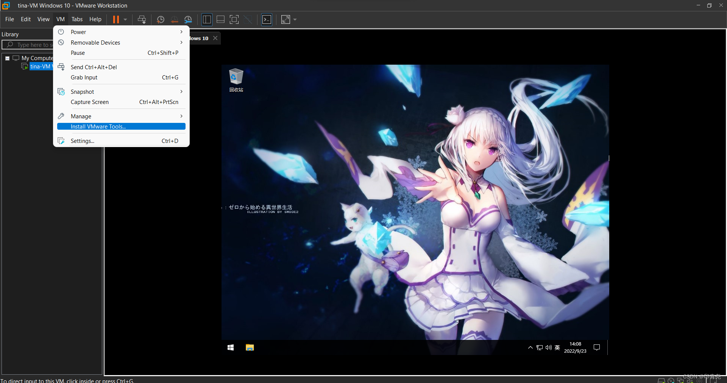The height and width of the screenshot is (383, 727).
Task: Click the 英 input method indicator
Action: click(557, 347)
